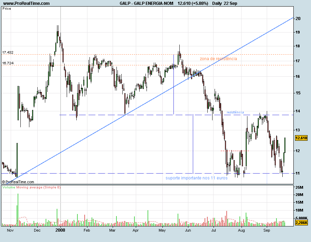Select the Apr month label
This screenshot has height=242, width=311.
click(135, 230)
